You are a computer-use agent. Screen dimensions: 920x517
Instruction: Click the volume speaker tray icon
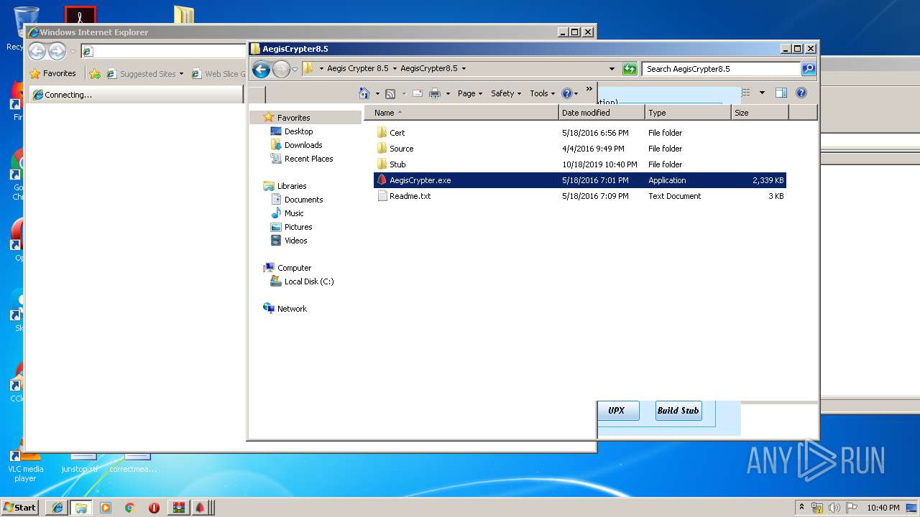coord(834,508)
